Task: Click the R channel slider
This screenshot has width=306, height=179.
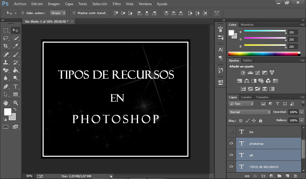Action: point(265,31)
